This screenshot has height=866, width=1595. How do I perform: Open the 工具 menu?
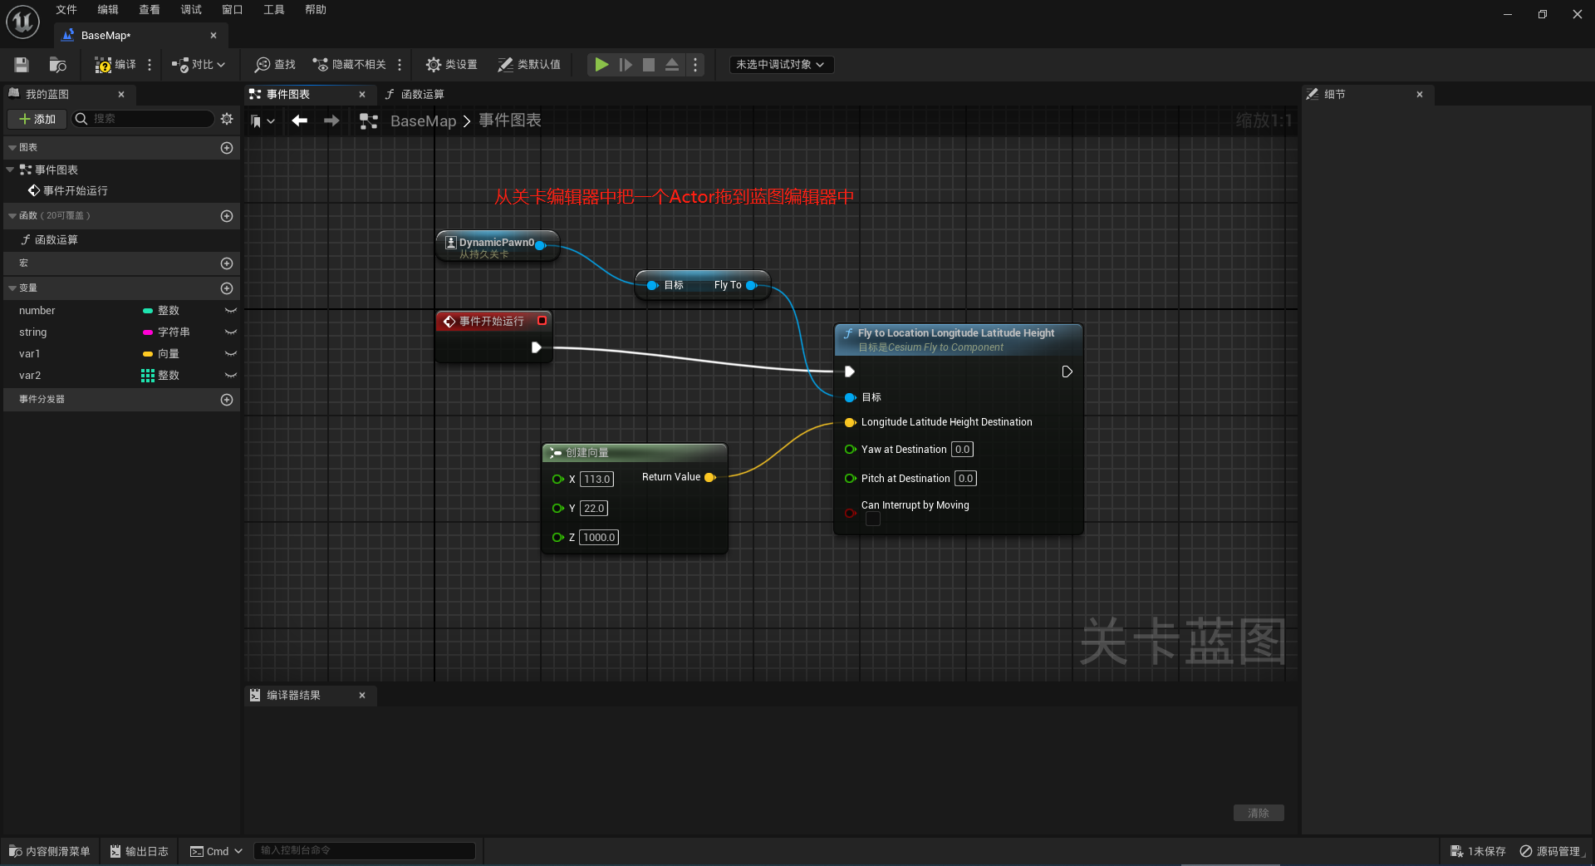coord(273,10)
